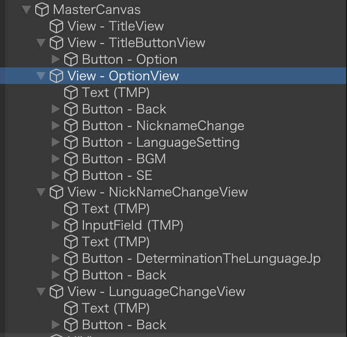347x337 pixels.
Task: Click the cube icon of View - LunguageChangeView
Action: 56,292
